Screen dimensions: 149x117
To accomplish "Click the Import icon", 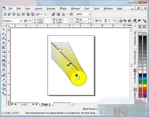I will 53,14.
